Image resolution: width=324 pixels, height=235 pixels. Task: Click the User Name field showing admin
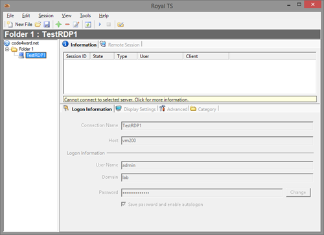[217, 165]
